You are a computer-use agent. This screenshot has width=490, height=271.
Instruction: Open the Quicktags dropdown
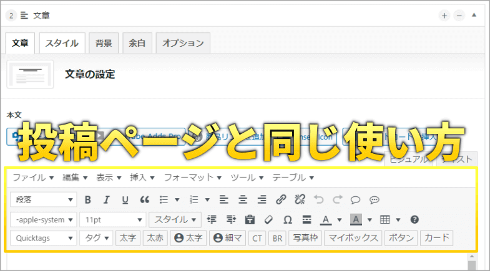pyautogui.click(x=44, y=238)
